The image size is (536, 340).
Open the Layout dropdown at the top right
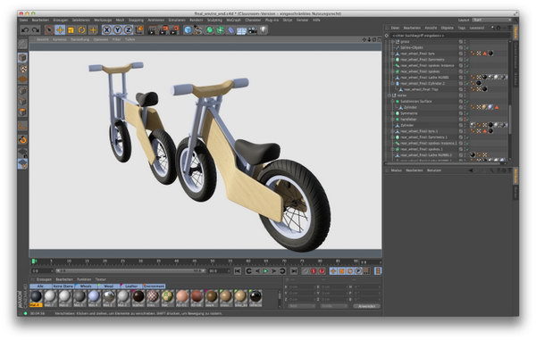(x=491, y=20)
